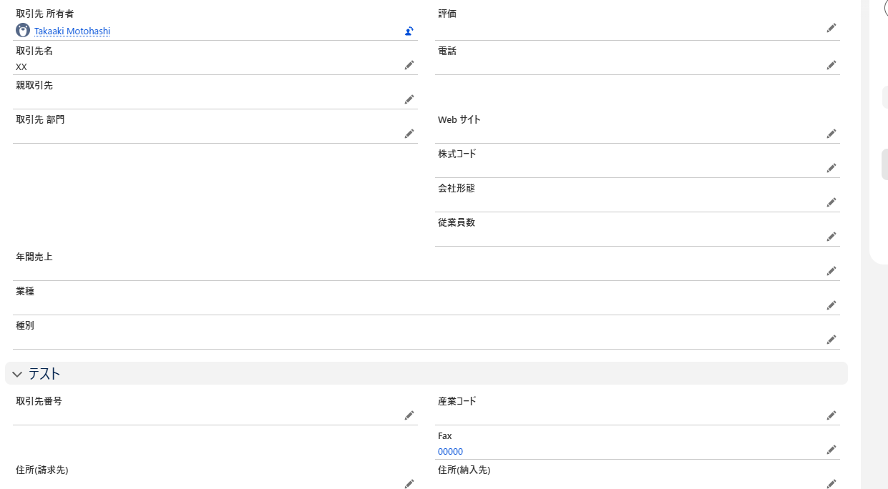Collapse the テスト section chevron
This screenshot has height=489, width=888.
click(x=17, y=374)
